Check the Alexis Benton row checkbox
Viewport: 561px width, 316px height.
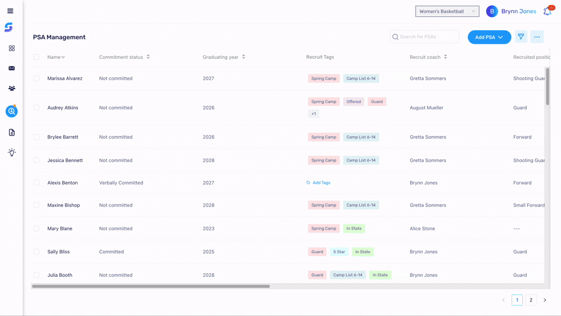coord(36,183)
